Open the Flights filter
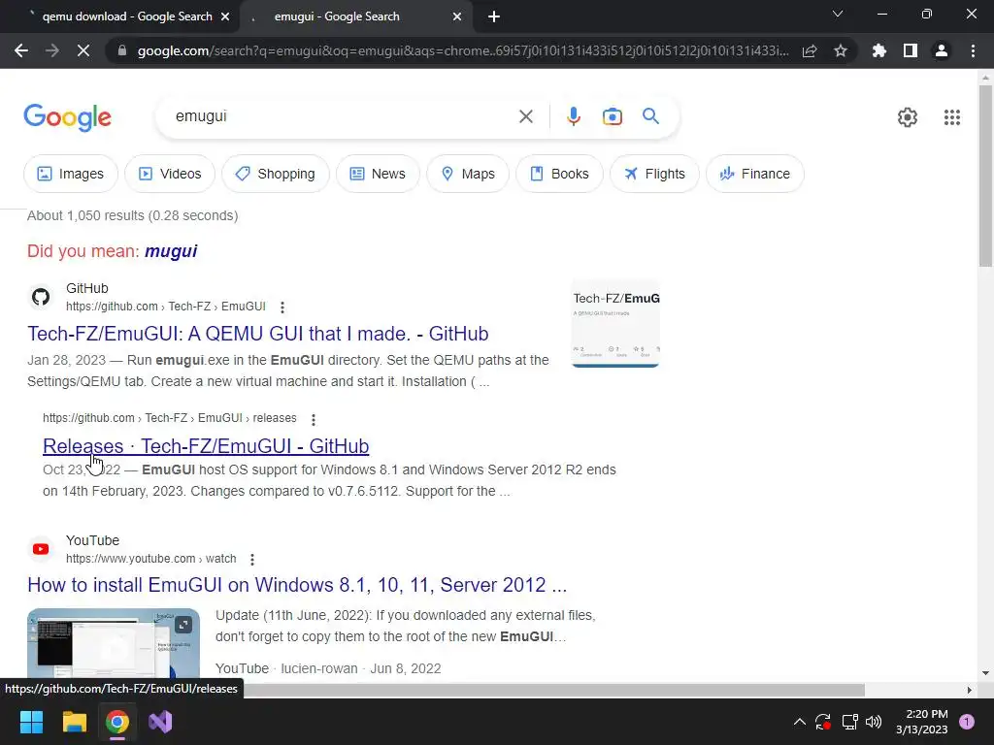994x745 pixels. (654, 174)
